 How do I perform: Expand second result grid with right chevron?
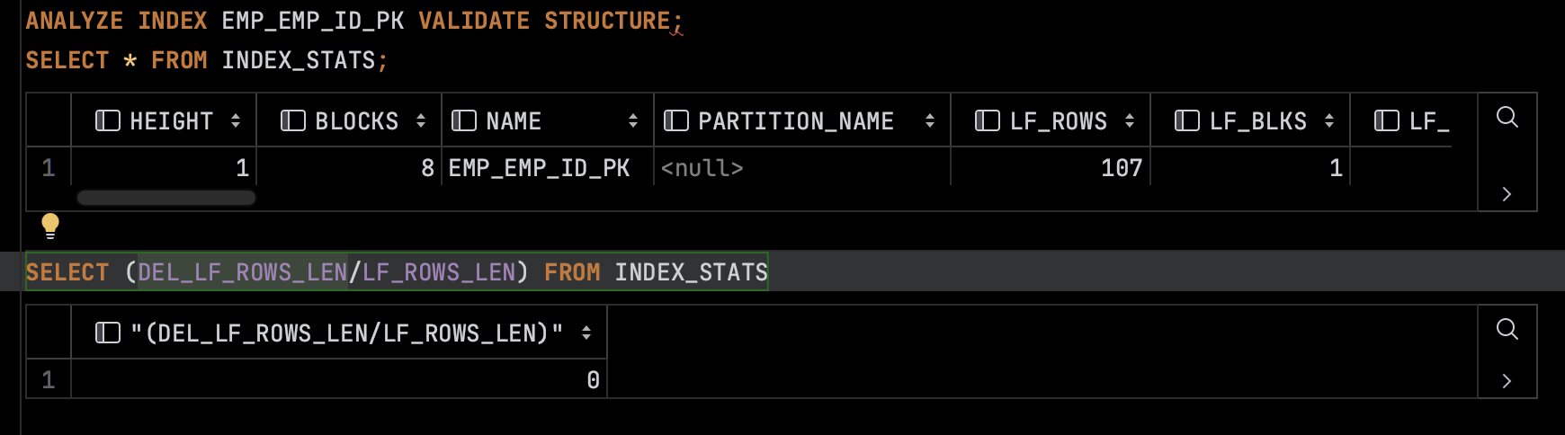(x=1507, y=381)
